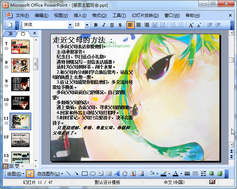Select slide 12 thumbnail

coord(20,140)
